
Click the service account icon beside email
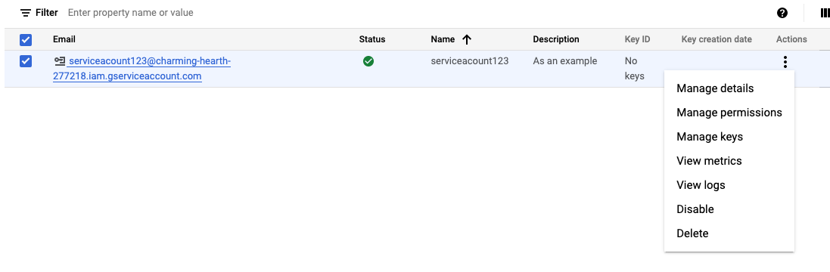(60, 61)
